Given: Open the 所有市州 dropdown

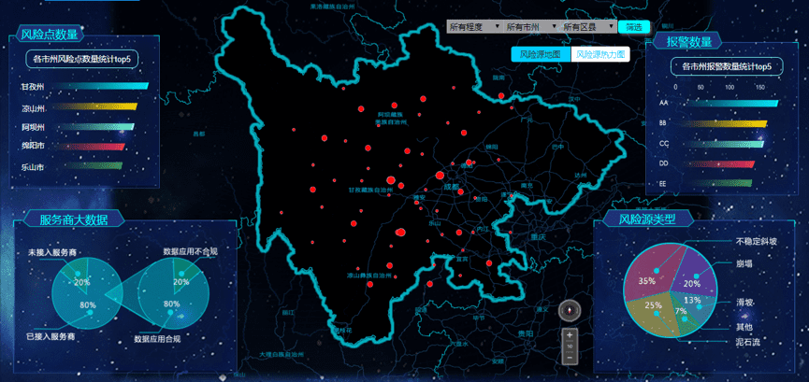Looking at the screenshot, I should 530,26.
